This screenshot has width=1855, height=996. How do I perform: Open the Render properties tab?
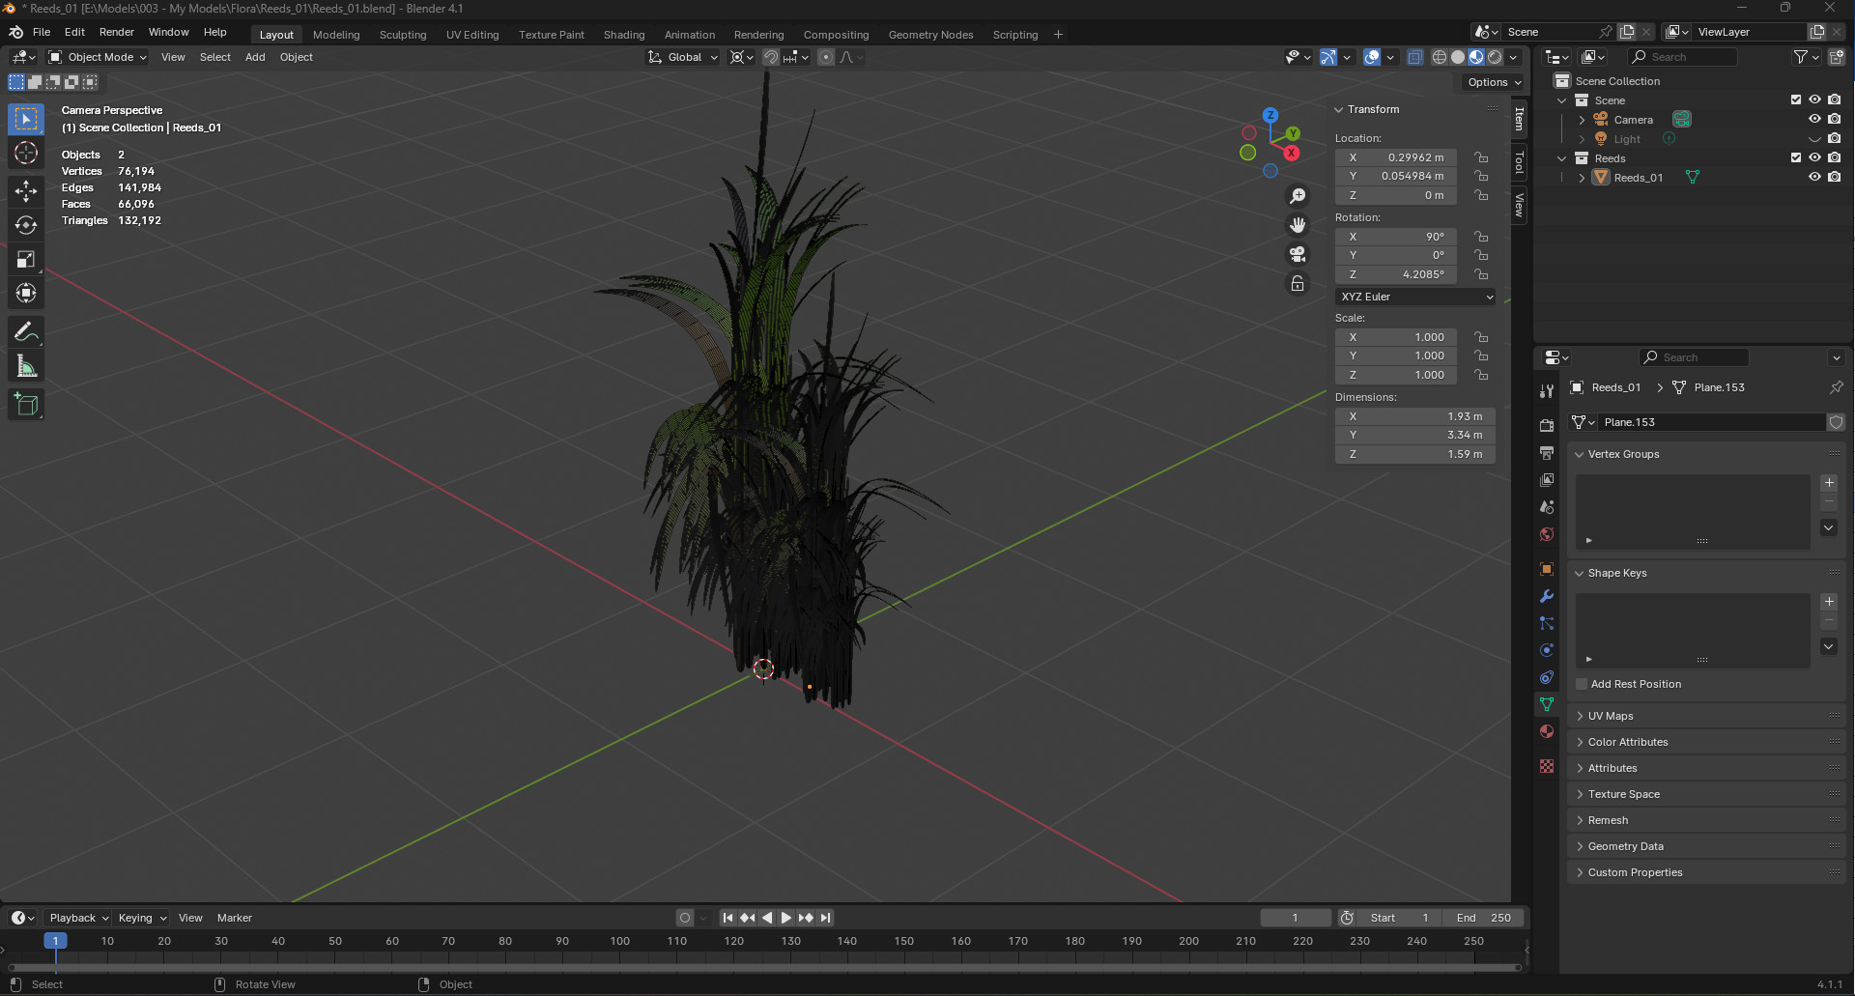click(1547, 426)
